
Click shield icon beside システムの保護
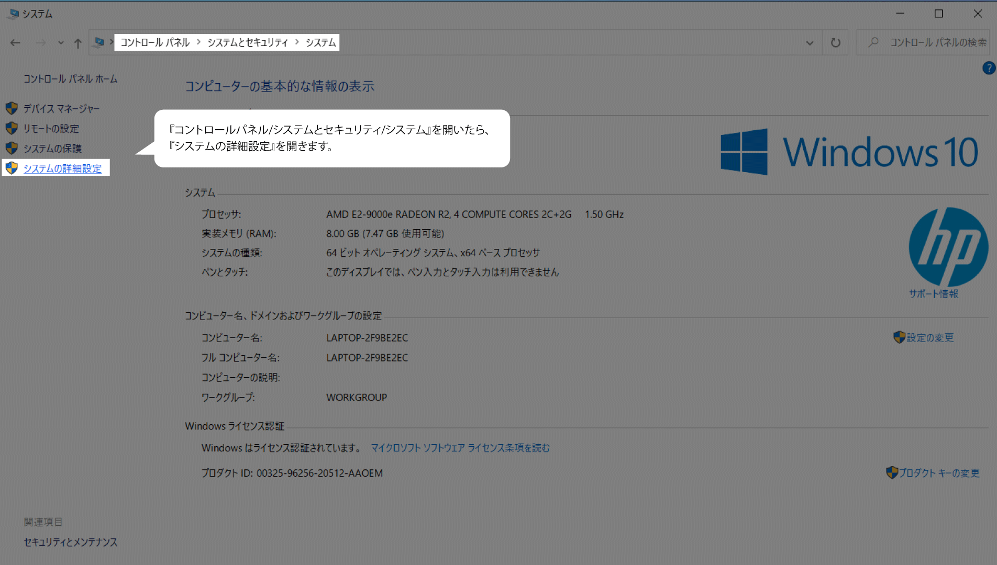12,148
